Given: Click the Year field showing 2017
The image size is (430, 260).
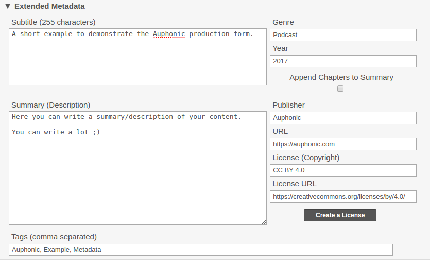Looking at the screenshot, I should [x=343, y=61].
